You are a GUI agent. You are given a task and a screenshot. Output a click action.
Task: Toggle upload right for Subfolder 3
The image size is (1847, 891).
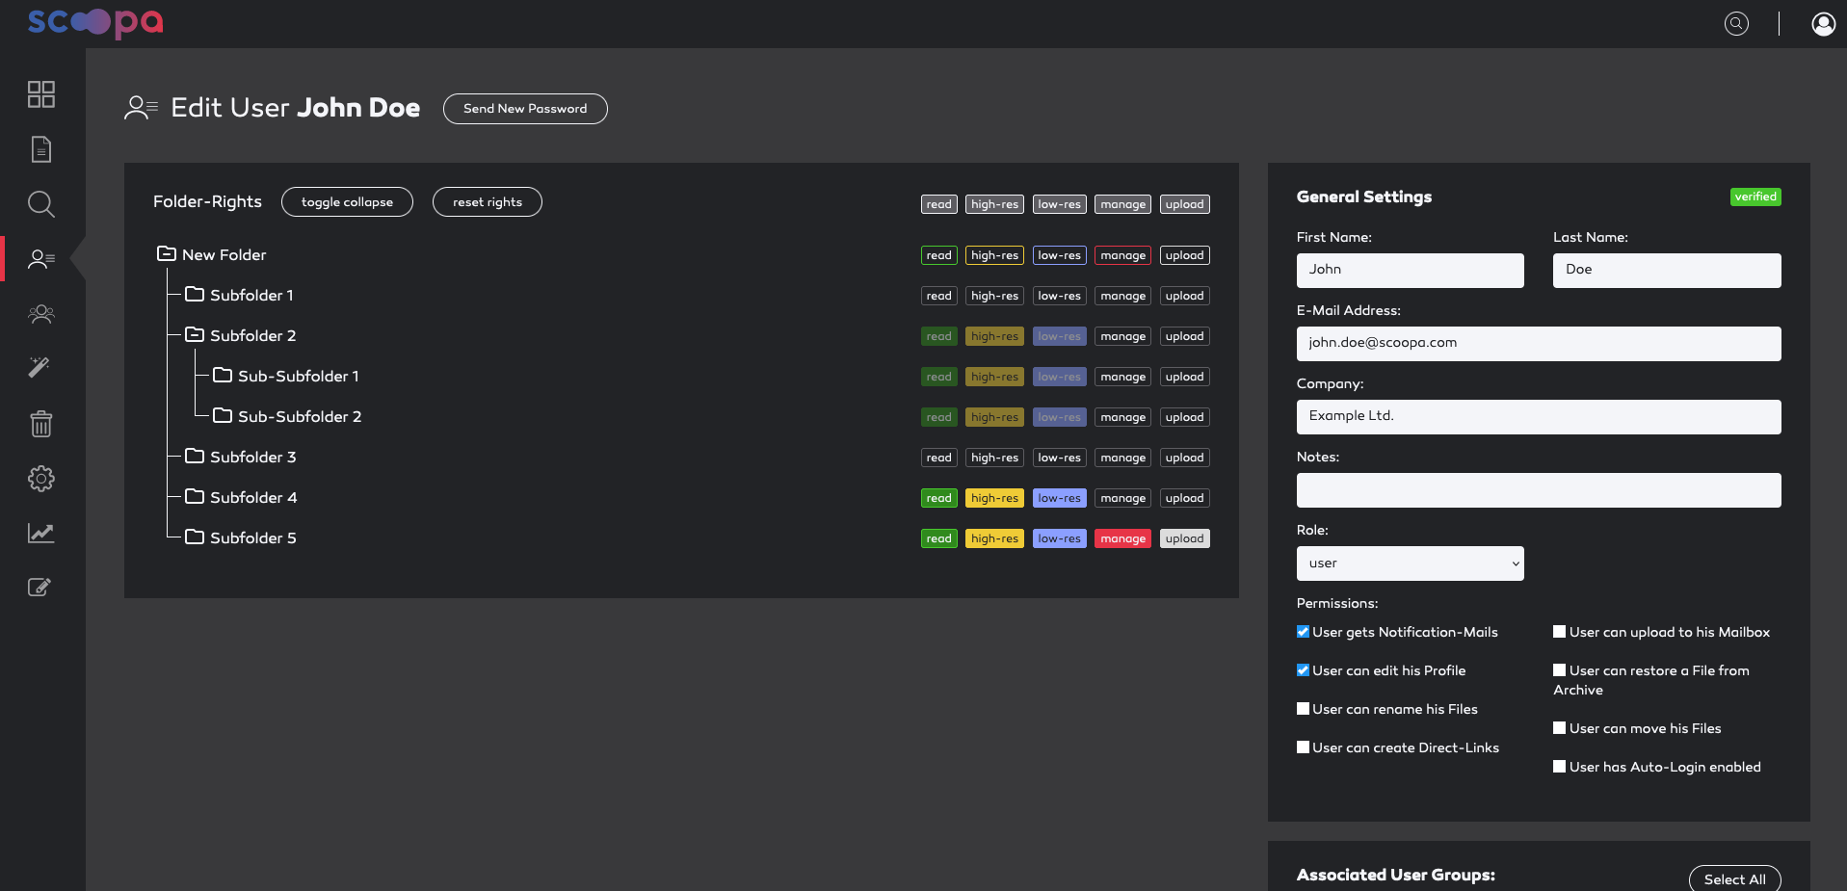click(x=1184, y=458)
